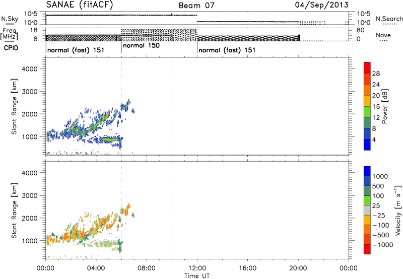Click the blue top segment of Velocity colorbar

[367, 171]
